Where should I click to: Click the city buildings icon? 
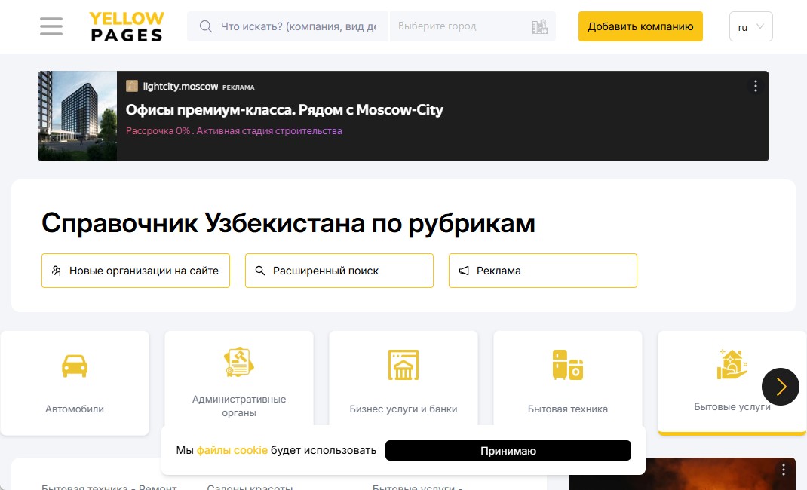pos(539,27)
